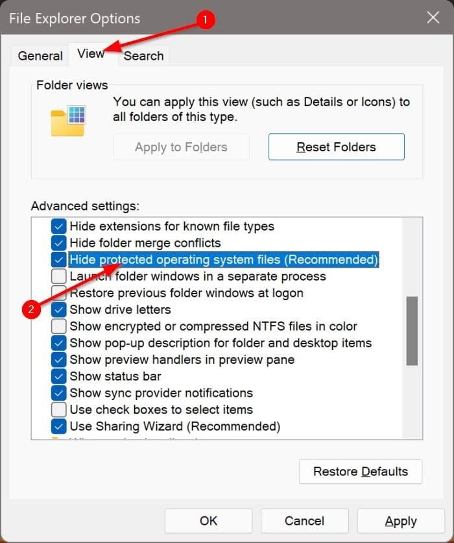
Task: Enable Use check boxes to select items
Action: (58, 410)
